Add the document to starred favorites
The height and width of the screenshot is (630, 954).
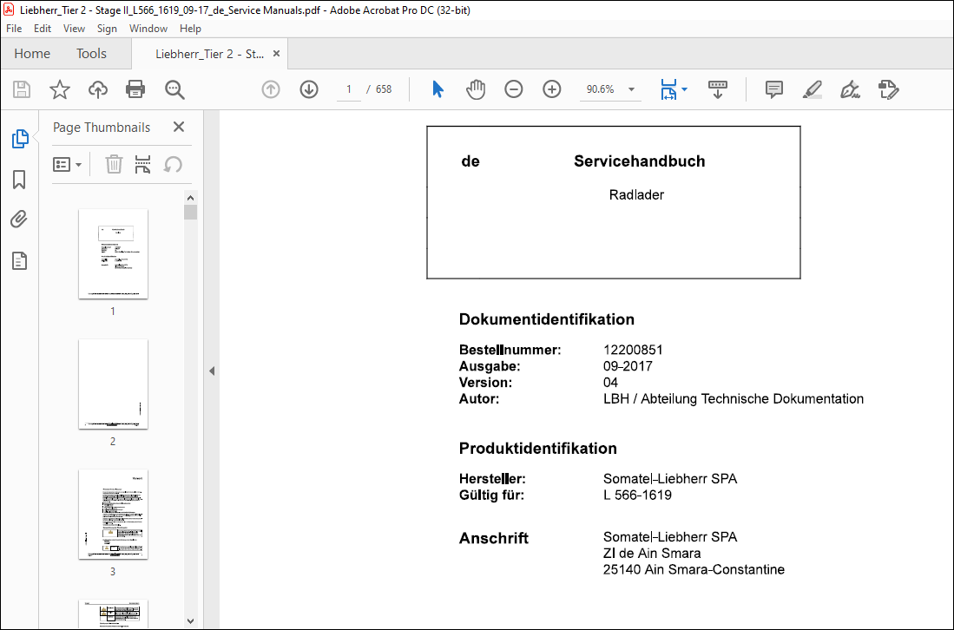(60, 89)
